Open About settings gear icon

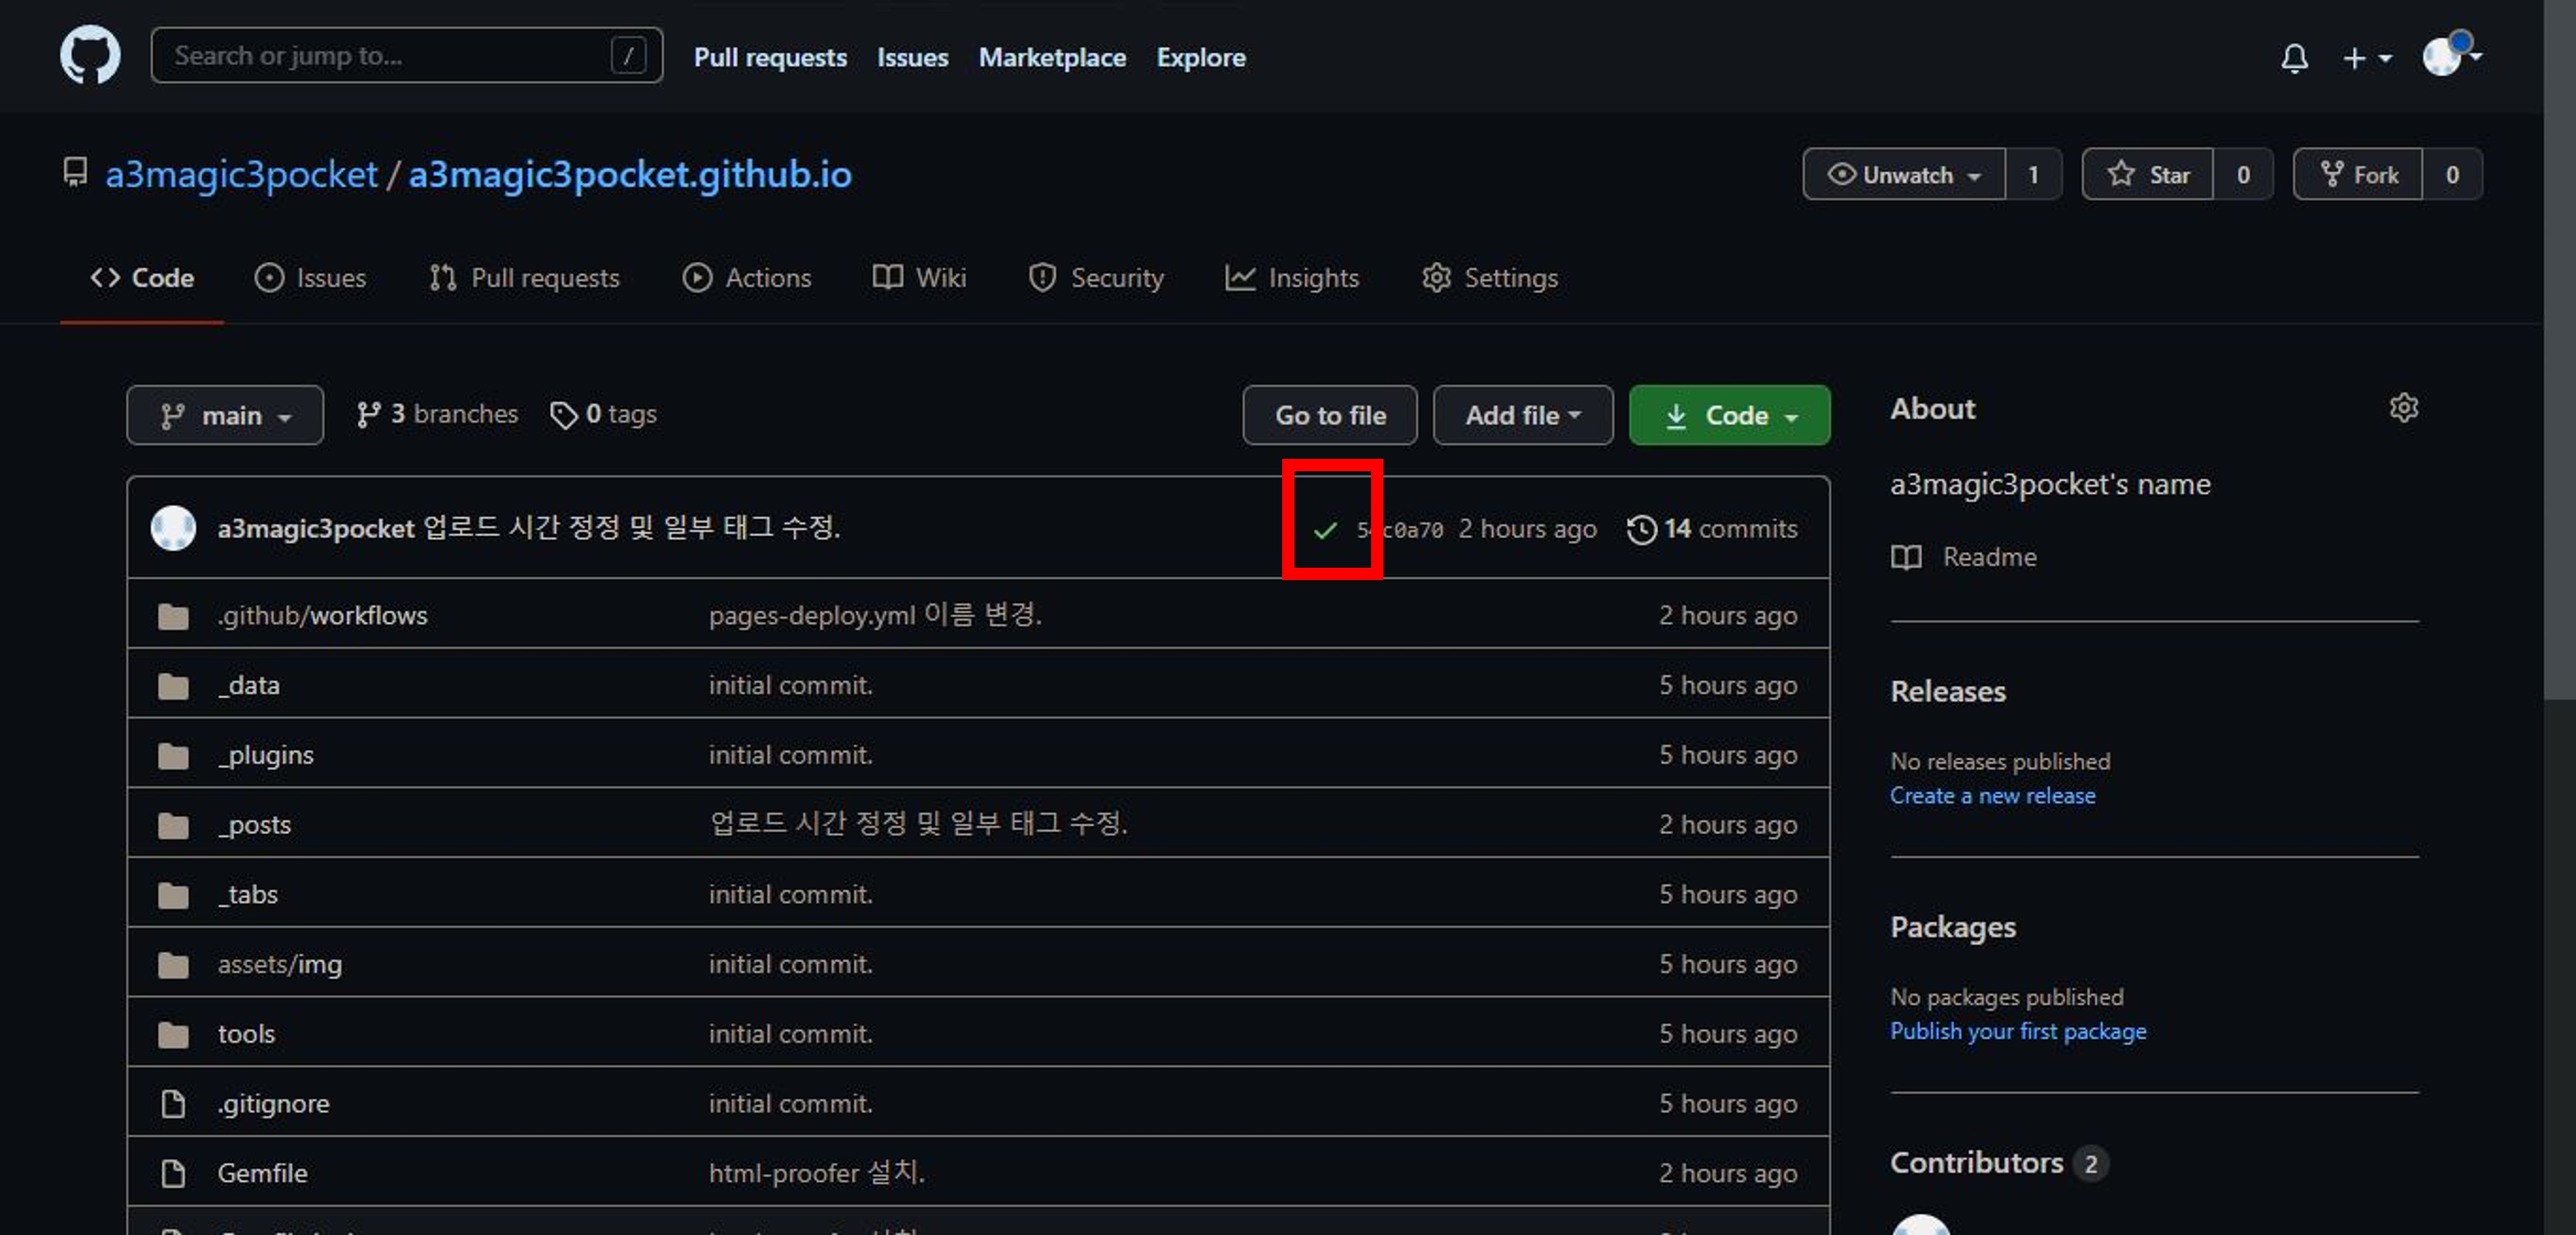click(x=2403, y=408)
